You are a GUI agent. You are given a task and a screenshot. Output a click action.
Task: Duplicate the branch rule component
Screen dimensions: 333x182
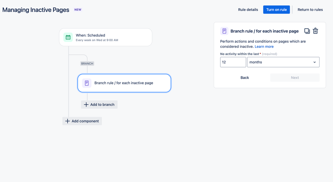click(x=307, y=31)
